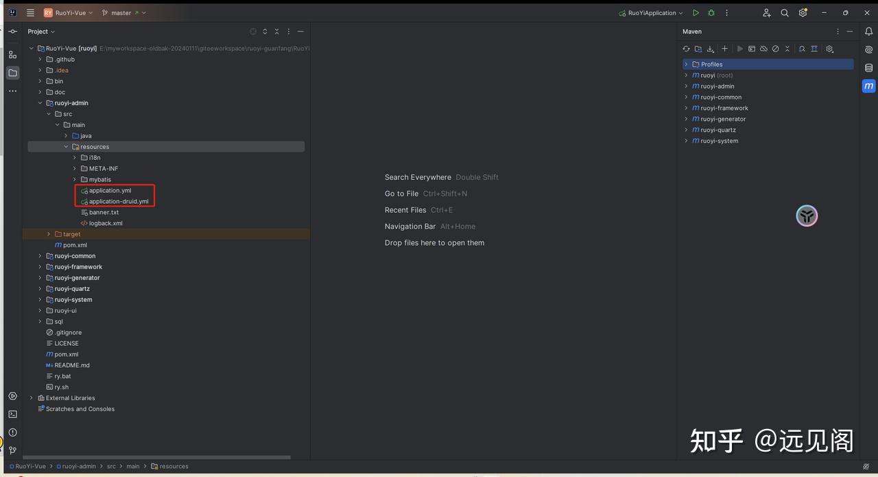Debug the RuoYiApplication
Viewport: 878px width, 477px height.
point(711,12)
